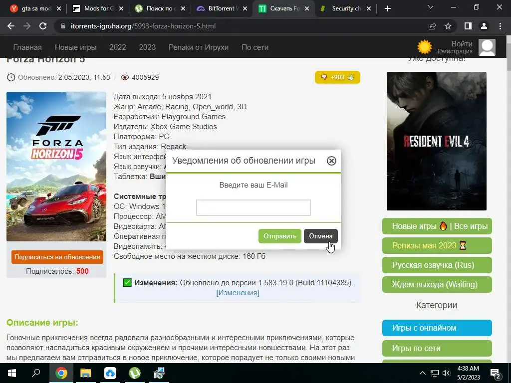This screenshot has height=383, width=511.
Task: Open Новые игры in site menu
Action: pos(76,47)
